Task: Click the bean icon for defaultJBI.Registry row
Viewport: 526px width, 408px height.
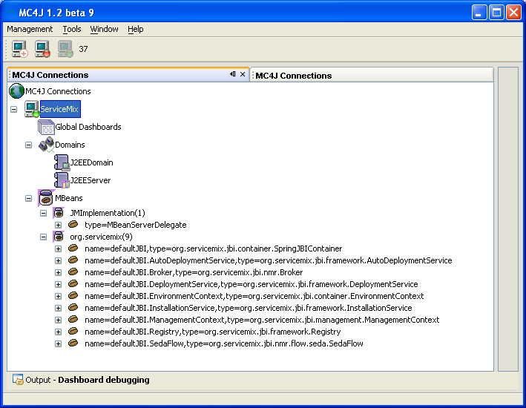Action: click(73, 331)
